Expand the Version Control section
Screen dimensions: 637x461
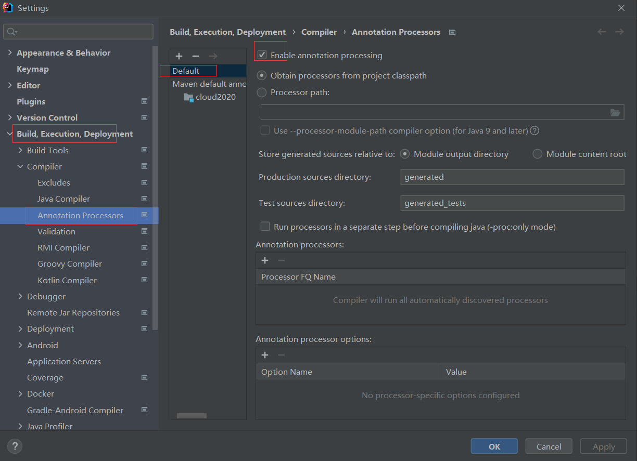coord(10,117)
